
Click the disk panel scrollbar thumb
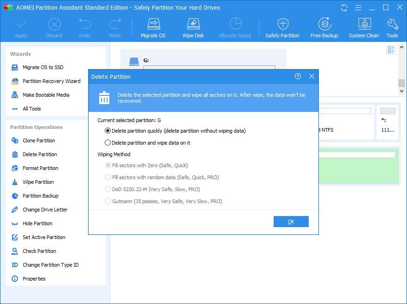[401, 83]
